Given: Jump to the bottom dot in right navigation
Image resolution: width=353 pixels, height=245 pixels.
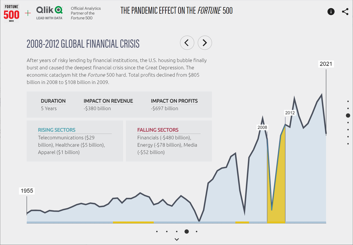Looking at the screenshot, I should (348, 144).
